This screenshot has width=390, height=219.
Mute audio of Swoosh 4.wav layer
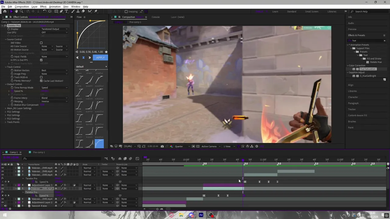click(x=5, y=206)
